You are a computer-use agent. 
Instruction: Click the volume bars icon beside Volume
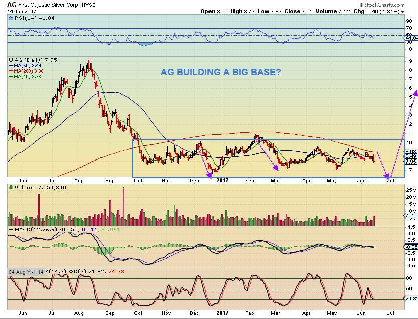pos(11,187)
